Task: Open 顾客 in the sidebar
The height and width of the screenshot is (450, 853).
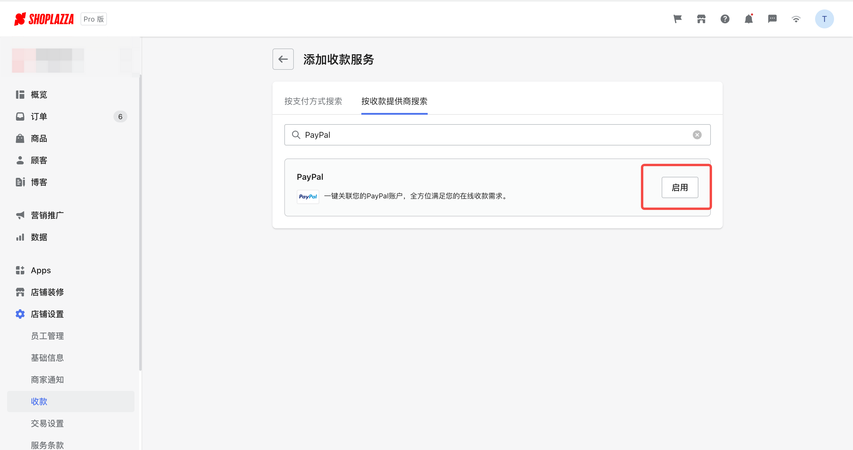Action: click(70, 160)
